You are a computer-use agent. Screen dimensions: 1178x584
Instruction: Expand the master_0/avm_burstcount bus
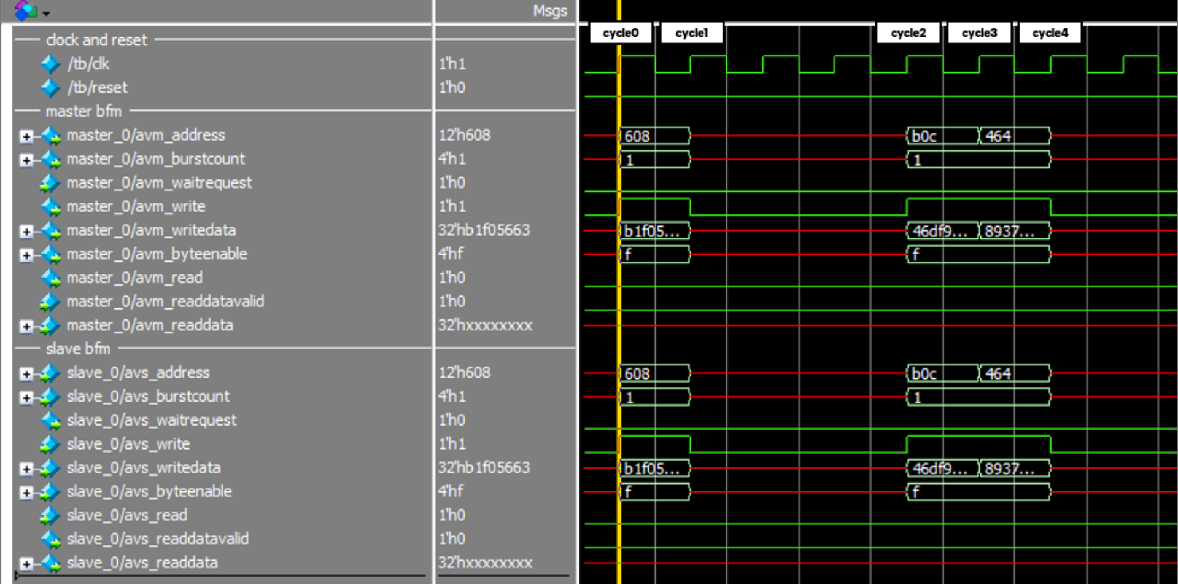pyautogui.click(x=26, y=160)
